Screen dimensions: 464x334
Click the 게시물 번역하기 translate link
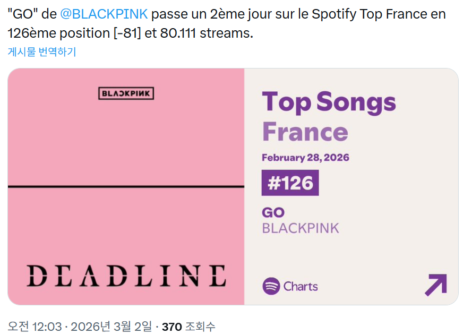pos(42,52)
